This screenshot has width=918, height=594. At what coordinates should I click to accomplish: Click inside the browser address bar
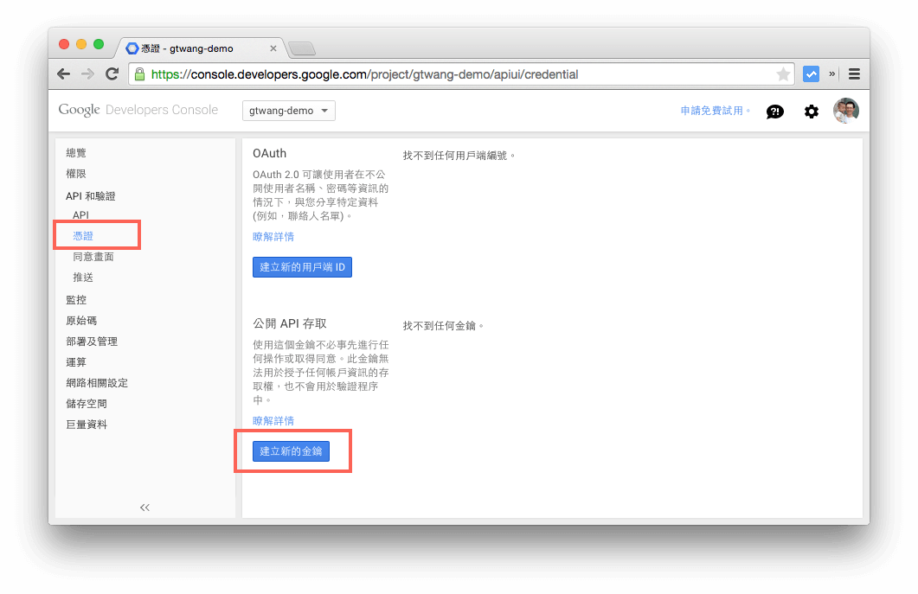433,73
